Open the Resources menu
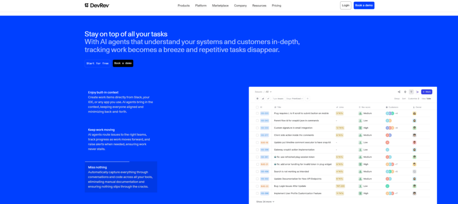The width and height of the screenshot is (458, 204). pos(259,5)
